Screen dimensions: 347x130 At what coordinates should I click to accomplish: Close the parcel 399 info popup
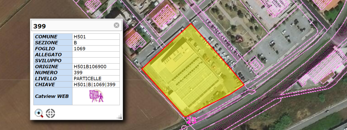tap(116, 25)
